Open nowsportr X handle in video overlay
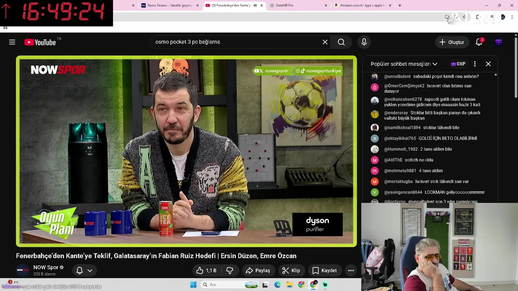This screenshot has width=518, height=291. [x=272, y=71]
